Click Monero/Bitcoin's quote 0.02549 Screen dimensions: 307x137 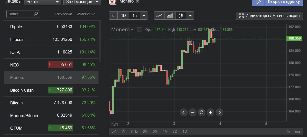pyautogui.click(x=65, y=116)
